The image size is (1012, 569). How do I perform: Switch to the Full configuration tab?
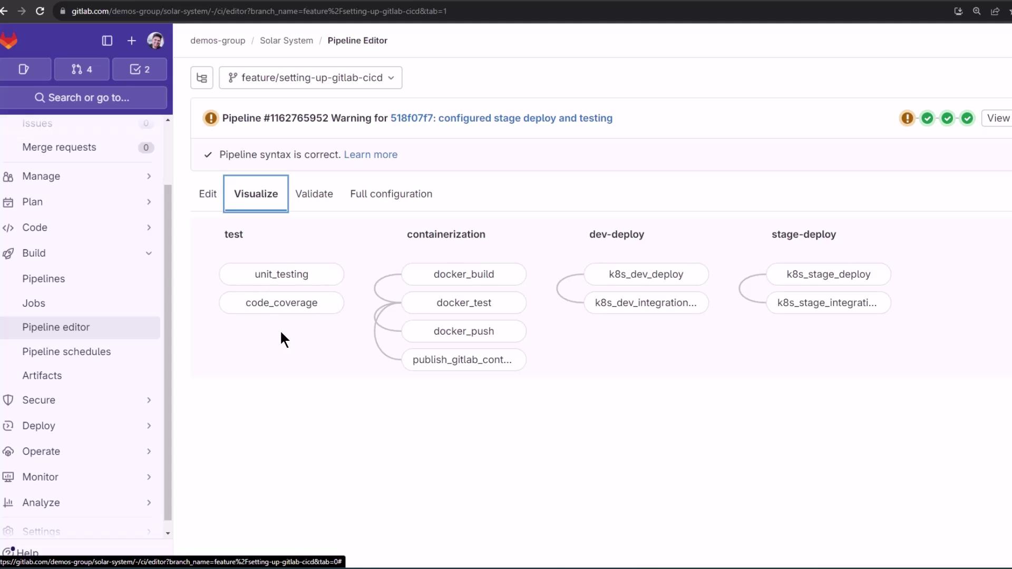[x=391, y=194]
